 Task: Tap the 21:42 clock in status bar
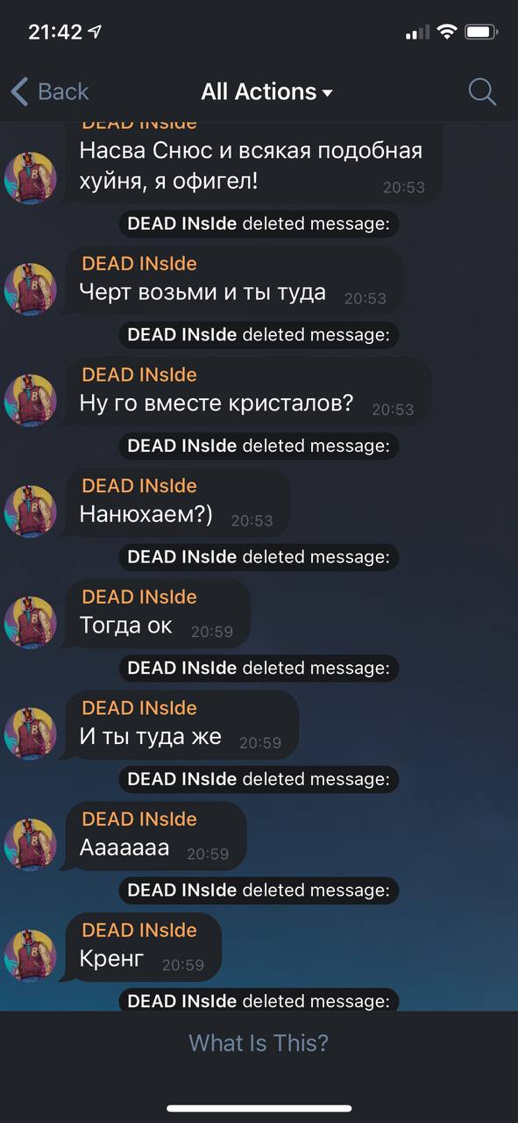[54, 32]
